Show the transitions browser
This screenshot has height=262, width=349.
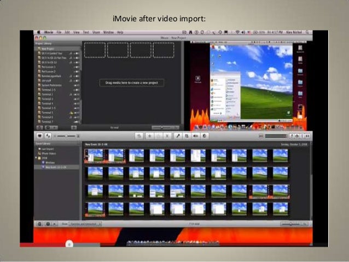click(x=307, y=136)
